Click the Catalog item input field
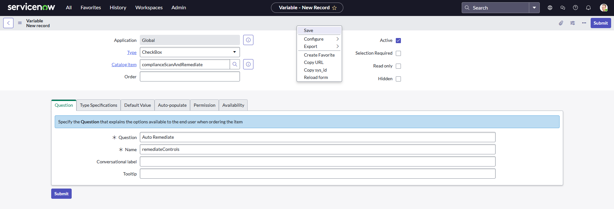 click(x=185, y=64)
